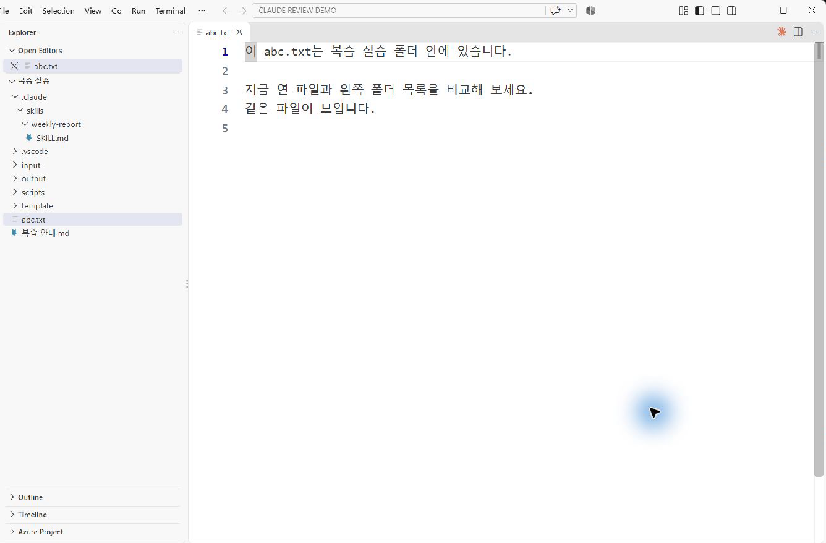The image size is (826, 543).
Task: Click the markdown icon beside 복습 안내.md
Action: 14,233
